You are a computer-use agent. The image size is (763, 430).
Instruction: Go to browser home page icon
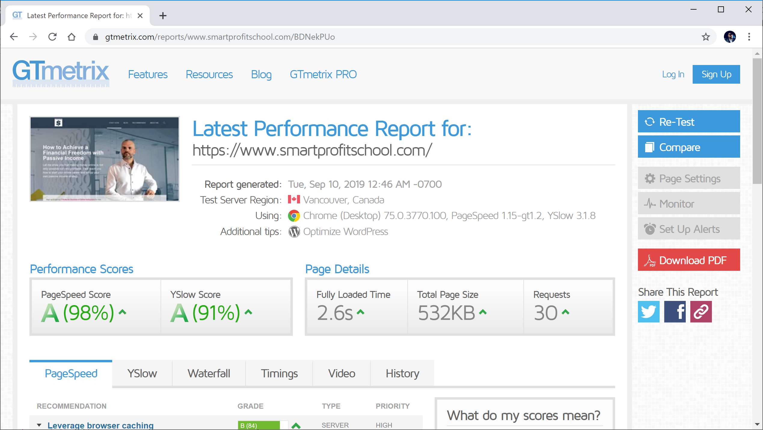(x=72, y=37)
